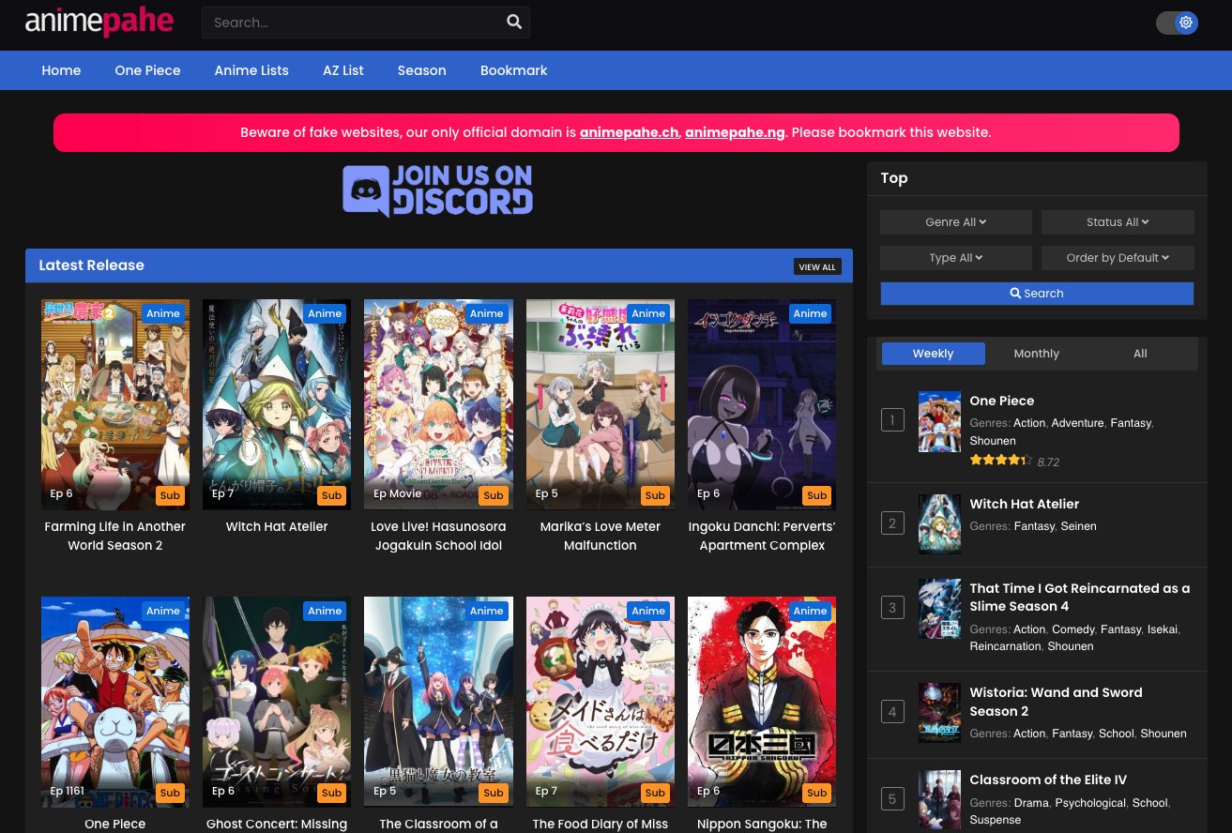
Task: Open the One Piece title in Top list
Action: (x=1001, y=401)
